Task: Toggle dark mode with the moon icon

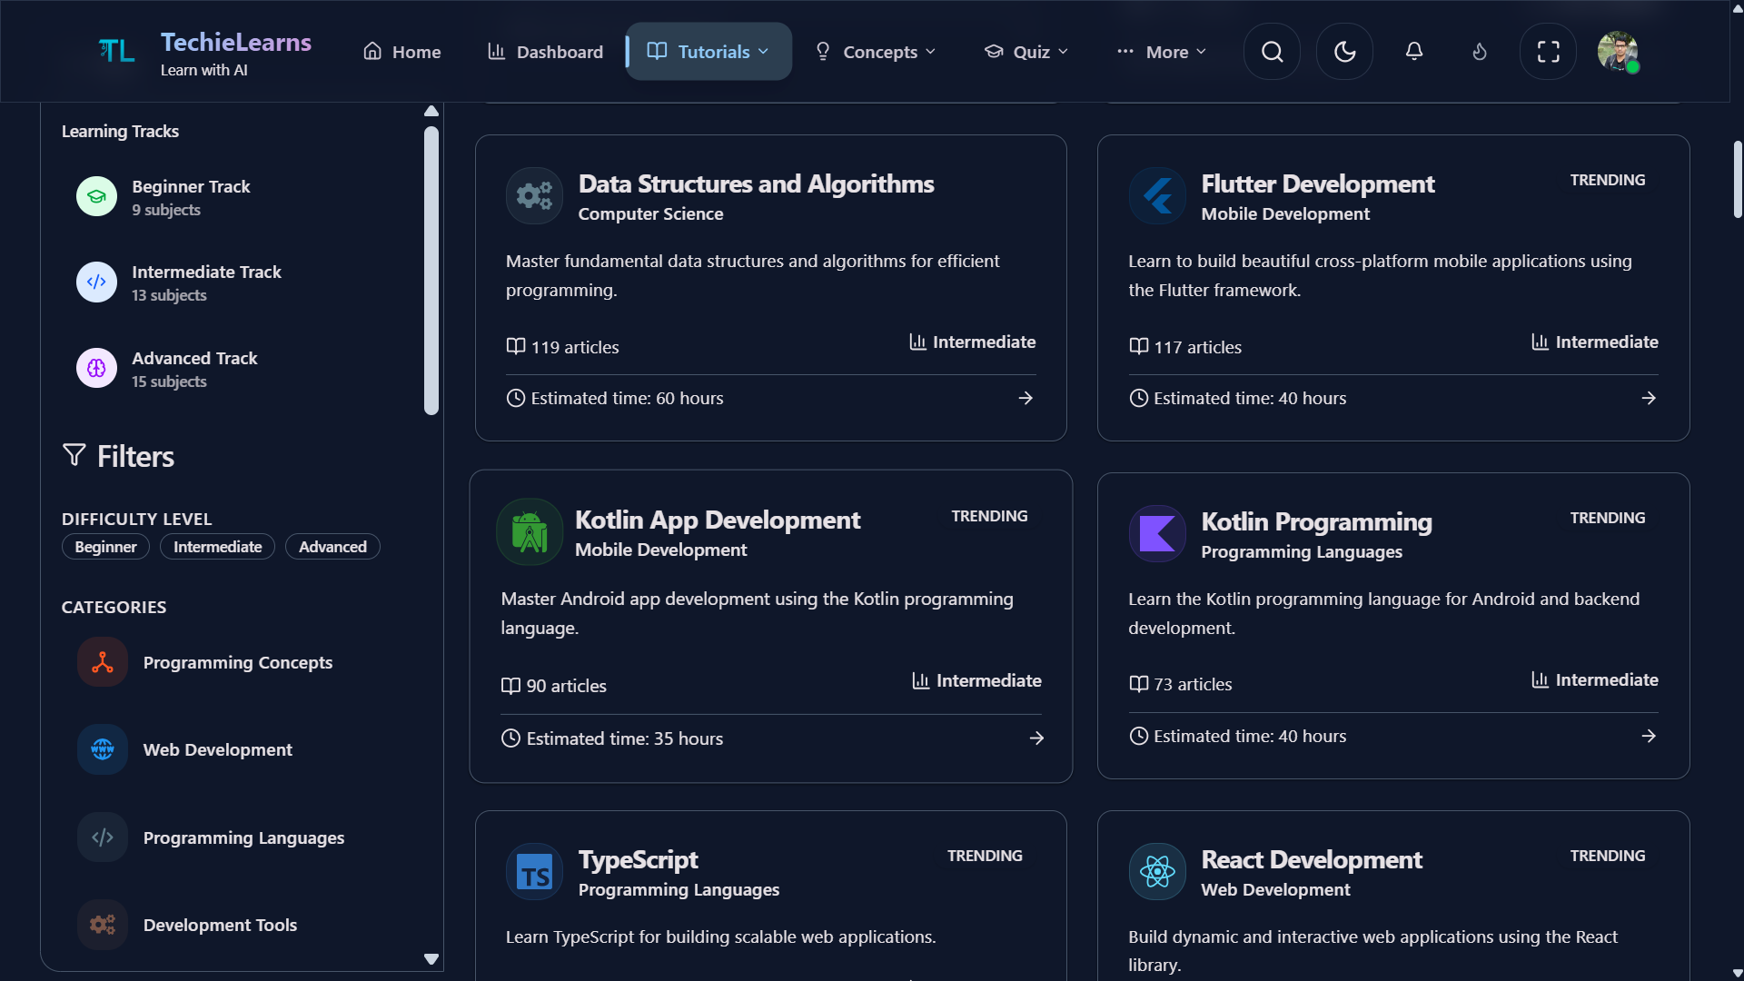Action: coord(1344,51)
